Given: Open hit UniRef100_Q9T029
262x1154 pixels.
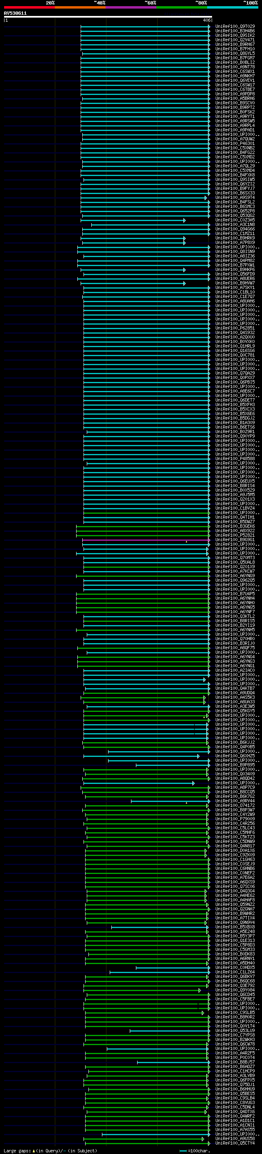Looking at the screenshot, I should pos(235,27).
